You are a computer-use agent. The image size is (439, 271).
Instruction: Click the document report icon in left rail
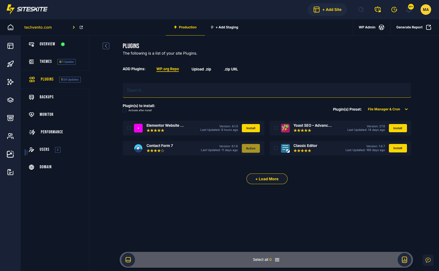pos(10,172)
